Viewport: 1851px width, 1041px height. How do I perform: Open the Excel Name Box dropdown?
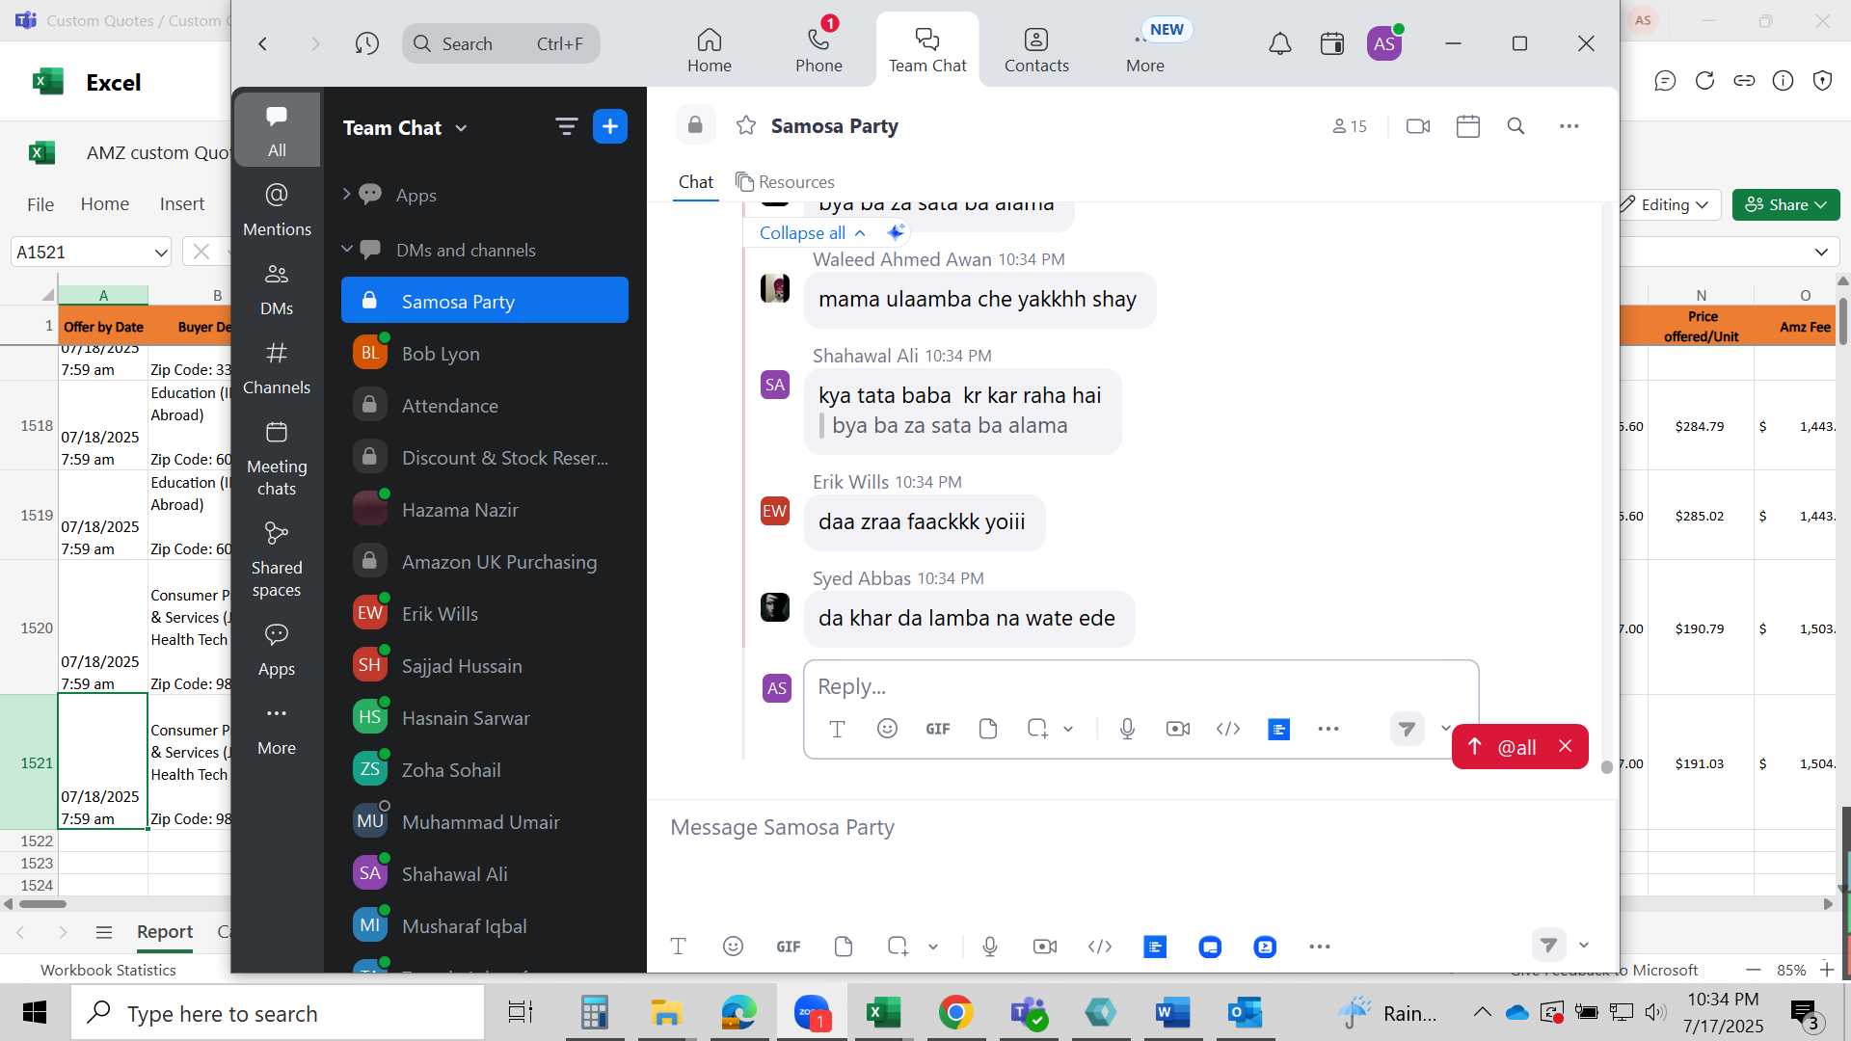(x=160, y=253)
